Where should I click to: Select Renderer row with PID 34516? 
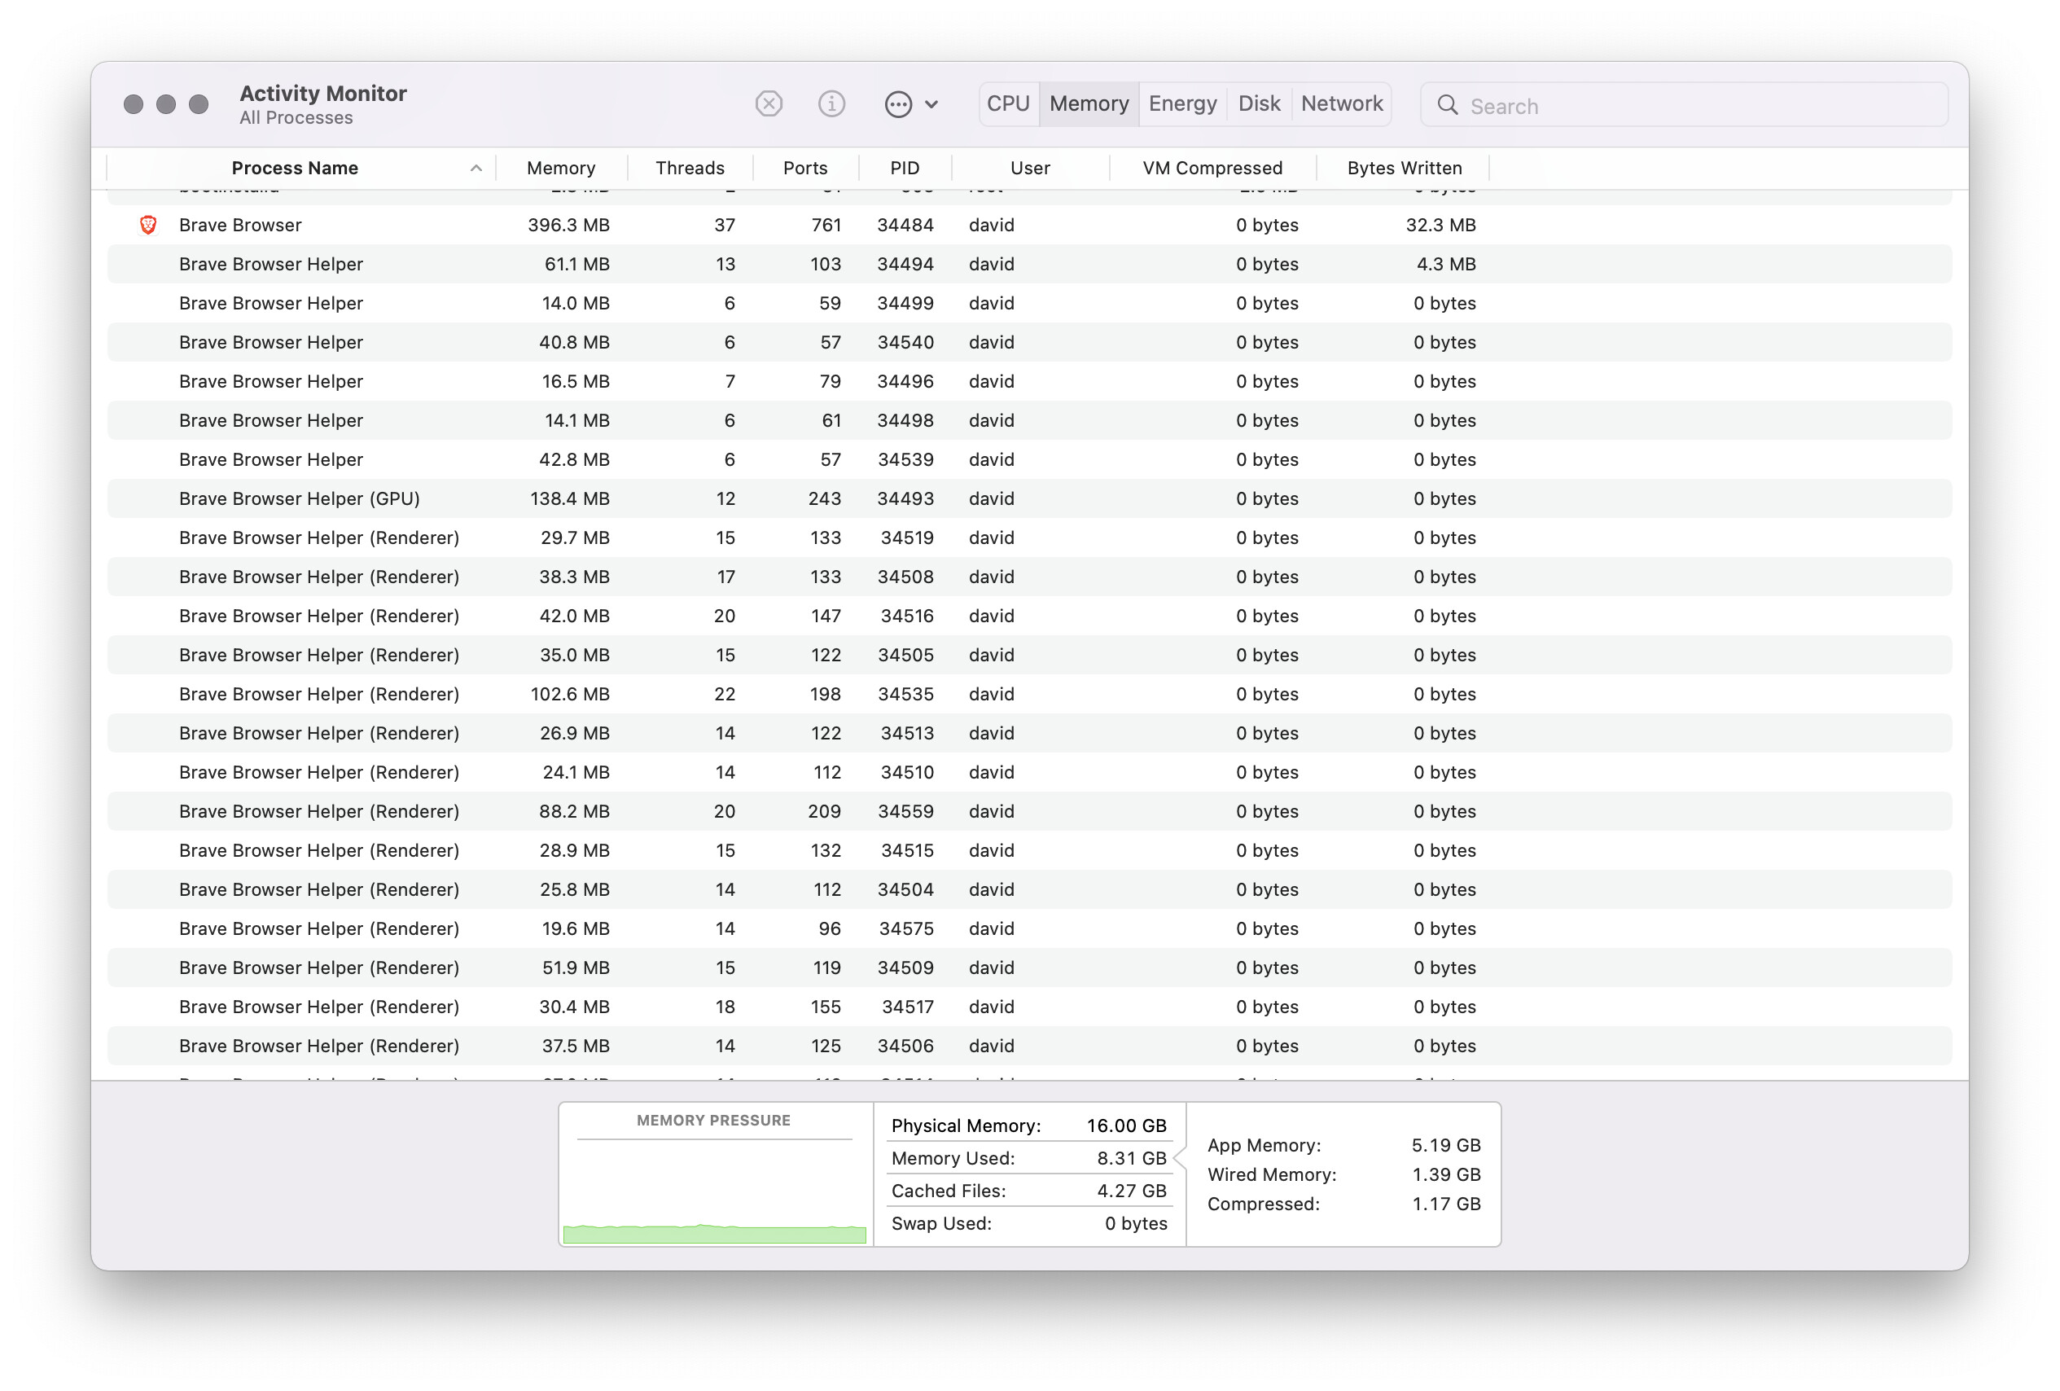tap(1029, 617)
